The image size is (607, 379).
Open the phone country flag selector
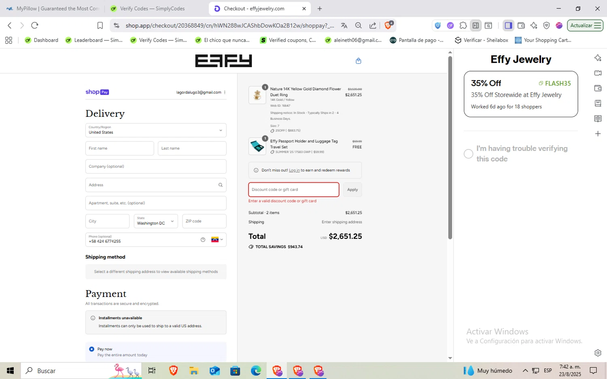point(217,240)
